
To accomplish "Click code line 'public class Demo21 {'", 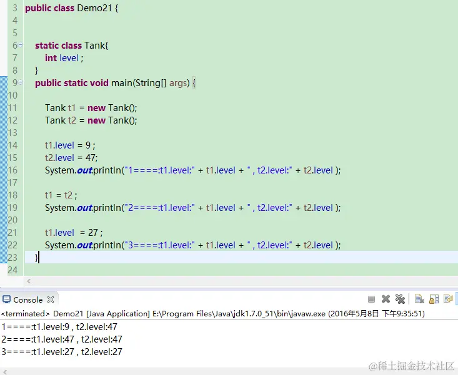I will [72, 8].
